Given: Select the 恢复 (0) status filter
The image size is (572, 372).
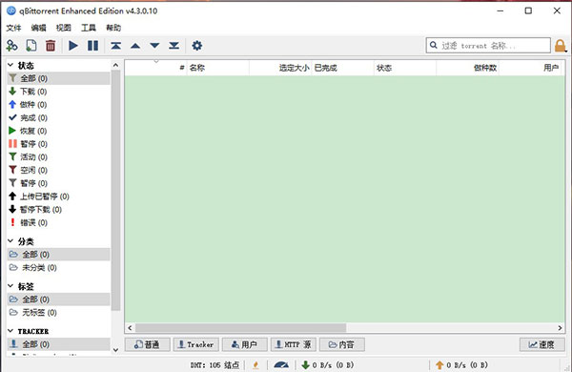Looking at the screenshot, I should pyautogui.click(x=58, y=131).
